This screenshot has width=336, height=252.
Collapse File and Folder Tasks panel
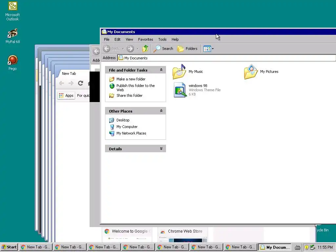tap(161, 70)
